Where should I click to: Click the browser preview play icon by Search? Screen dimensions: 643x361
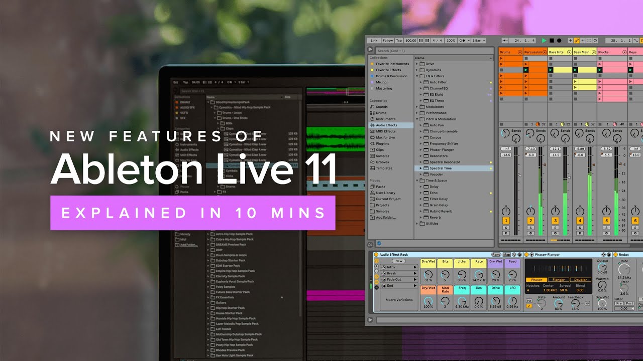[371, 50]
